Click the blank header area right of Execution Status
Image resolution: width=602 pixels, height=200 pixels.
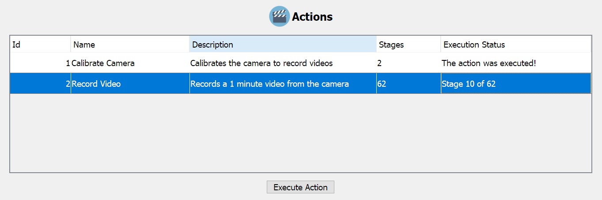591,44
